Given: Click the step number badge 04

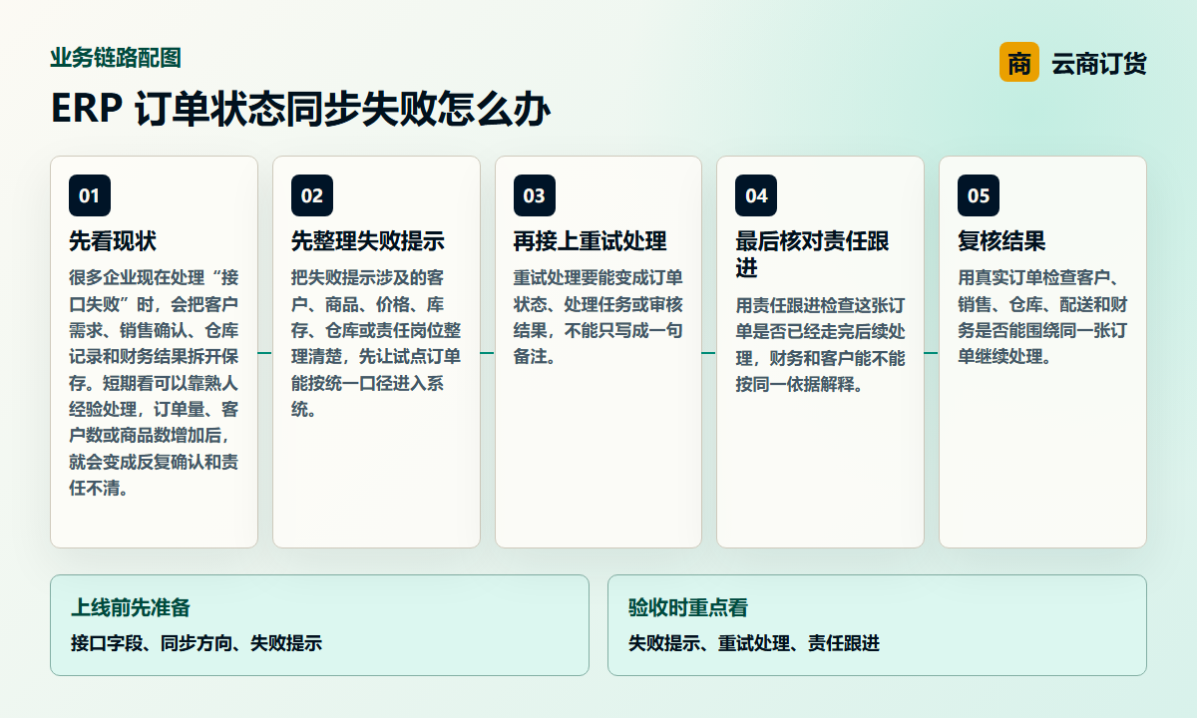Looking at the screenshot, I should point(756,195).
